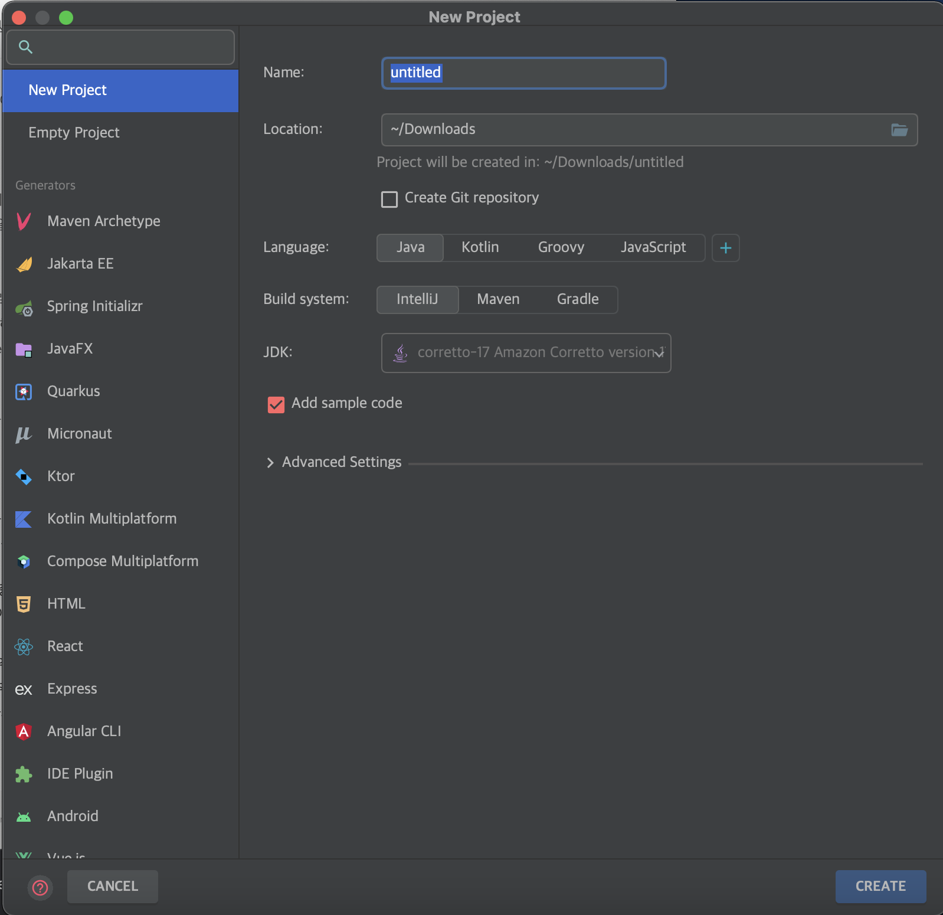Choose Maven Archetype generator label
The image size is (943, 915).
pos(104,221)
